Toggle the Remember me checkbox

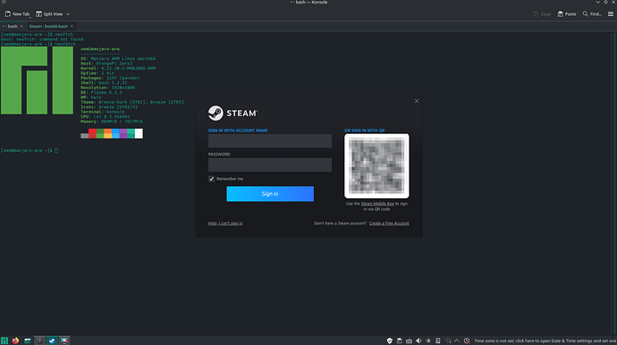pyautogui.click(x=211, y=179)
